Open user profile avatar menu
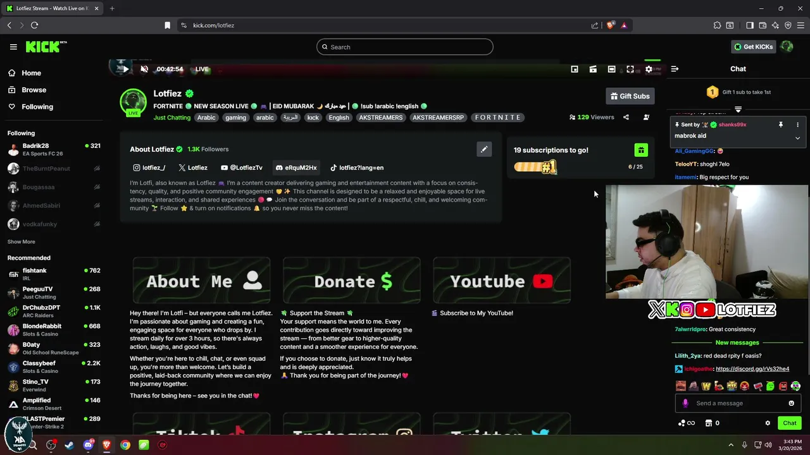 tap(787, 47)
